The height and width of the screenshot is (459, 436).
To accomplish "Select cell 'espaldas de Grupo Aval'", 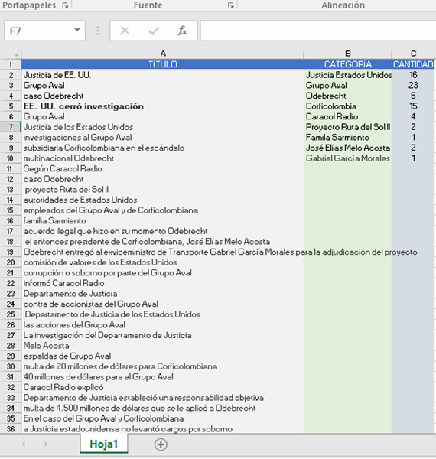I will [163, 356].
